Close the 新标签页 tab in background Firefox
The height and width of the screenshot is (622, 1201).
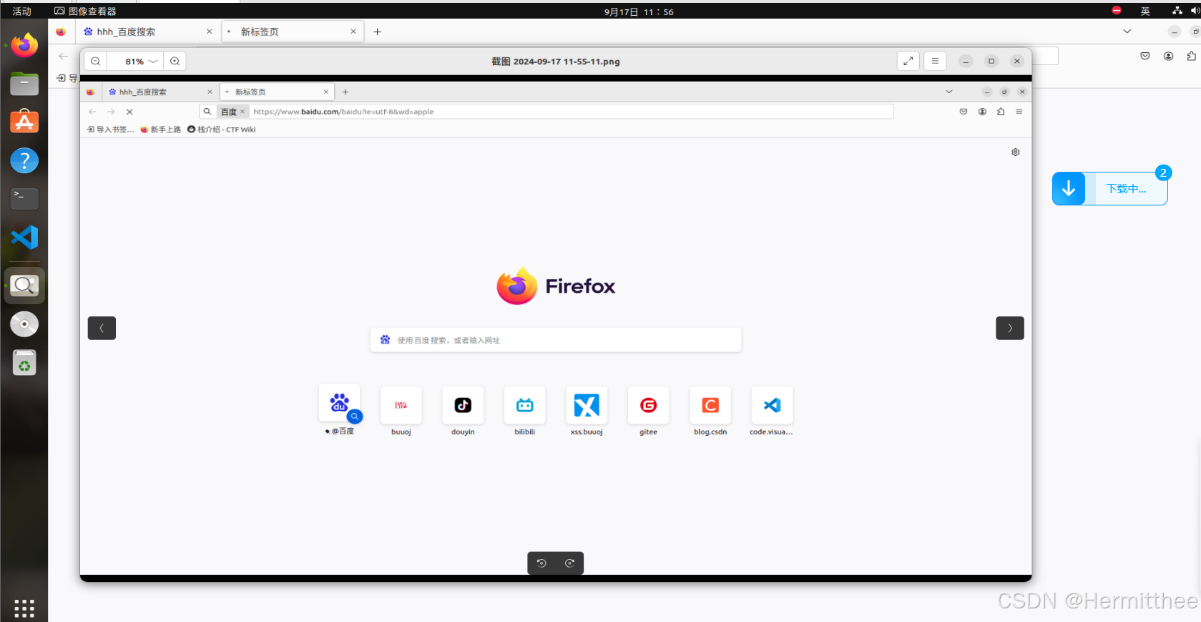pyautogui.click(x=353, y=31)
